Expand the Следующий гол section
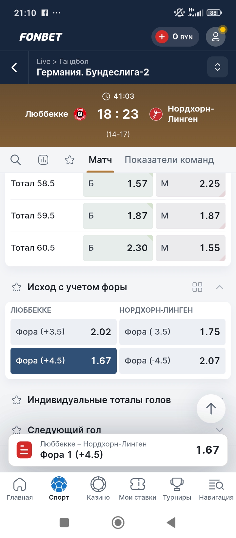Viewport: 236px width, 538px height. click(220, 430)
